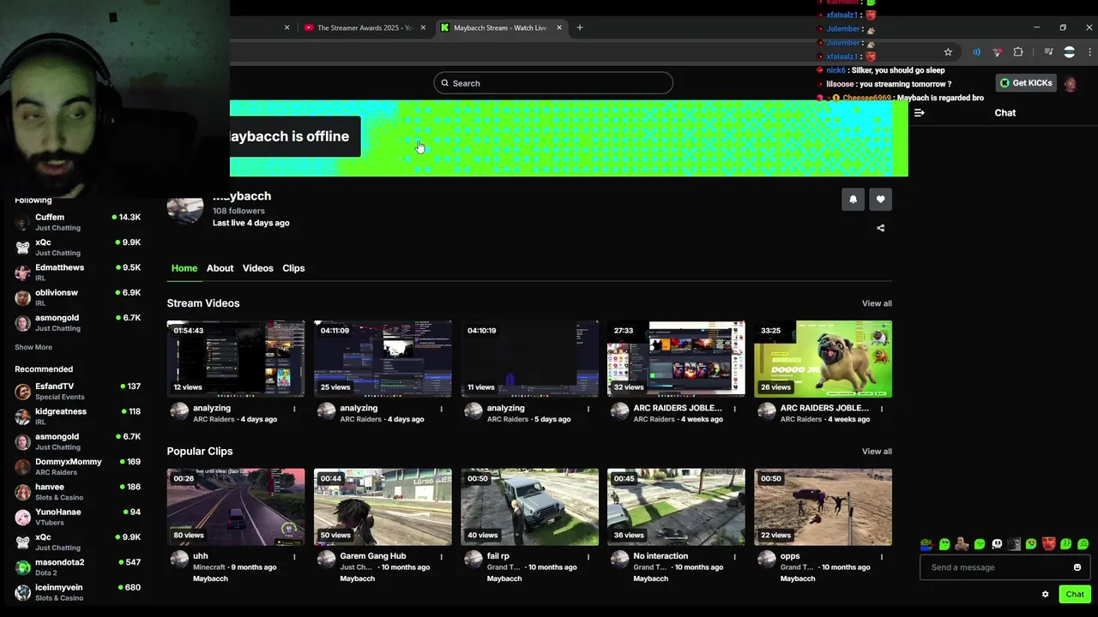Open YunoHanae avatar in Recommended list

coord(23,517)
